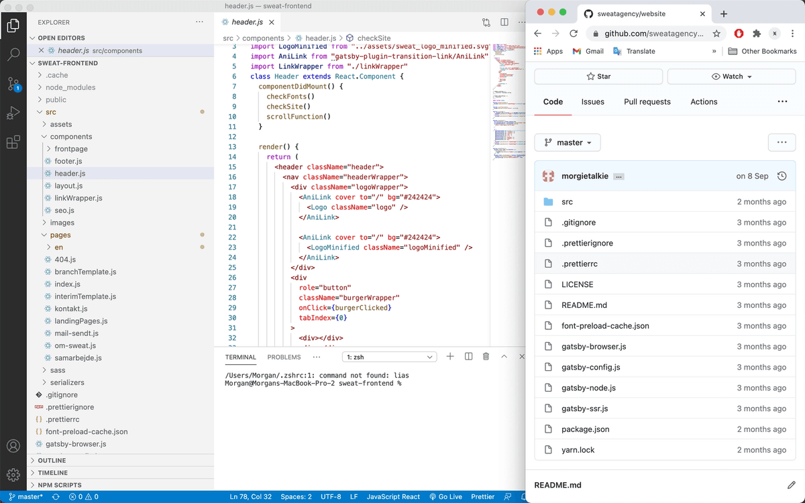Image resolution: width=805 pixels, height=503 pixels.
Task: Switch to the PROBLEMS panel tab
Action: [x=284, y=357]
